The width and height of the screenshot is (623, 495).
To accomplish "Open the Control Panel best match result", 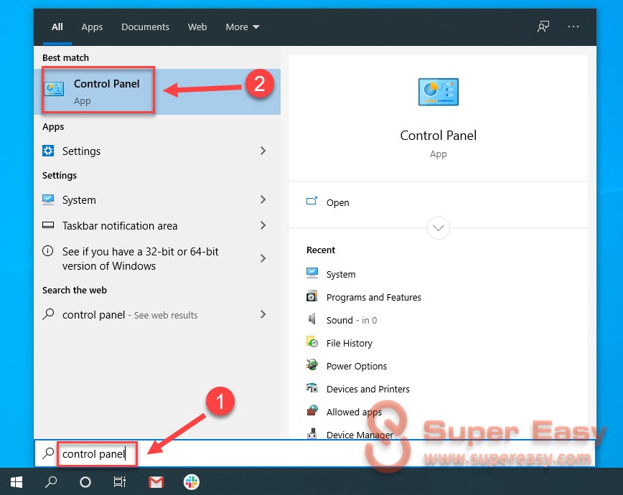I will [x=157, y=92].
